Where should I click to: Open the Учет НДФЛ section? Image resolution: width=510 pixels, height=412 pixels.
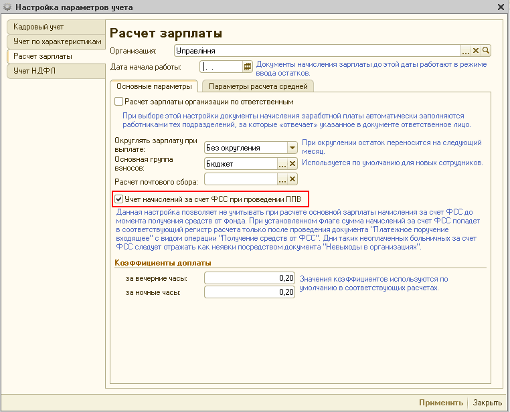coord(31,71)
